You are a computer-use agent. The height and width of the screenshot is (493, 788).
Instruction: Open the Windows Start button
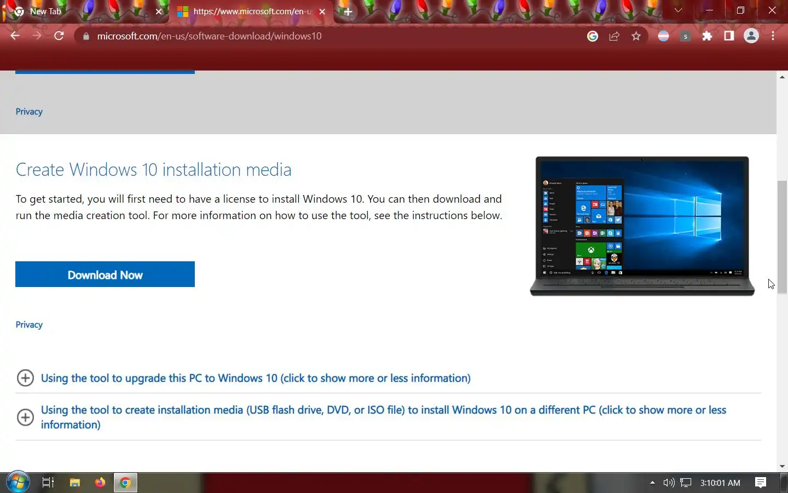(x=18, y=483)
